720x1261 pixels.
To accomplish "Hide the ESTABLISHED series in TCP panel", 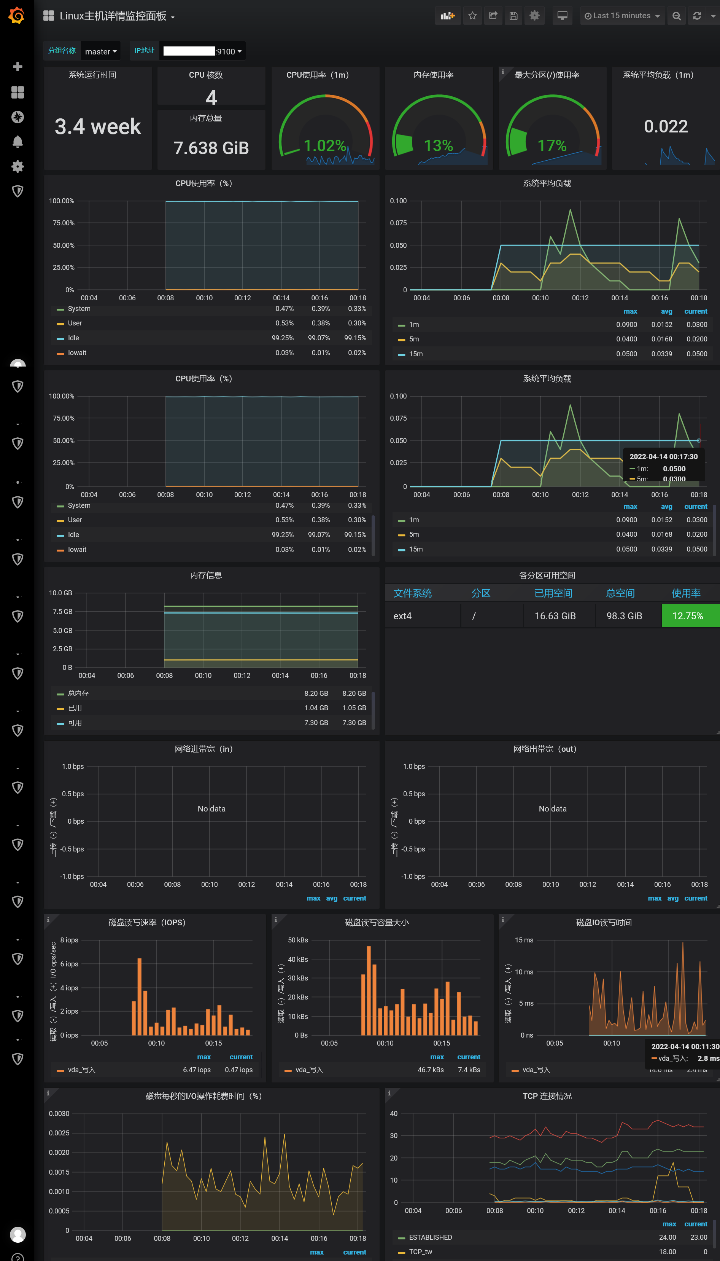I will coord(430,1237).
